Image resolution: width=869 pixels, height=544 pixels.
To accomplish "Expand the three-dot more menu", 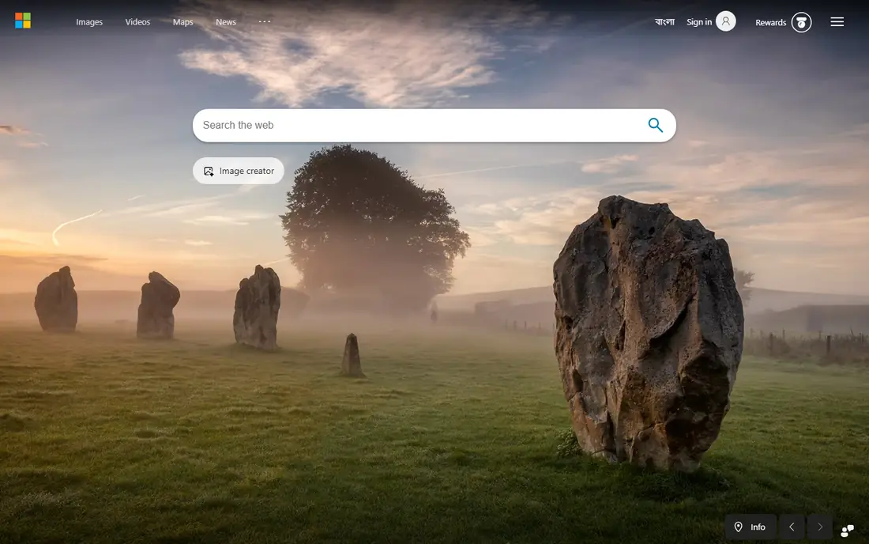I will pos(265,21).
